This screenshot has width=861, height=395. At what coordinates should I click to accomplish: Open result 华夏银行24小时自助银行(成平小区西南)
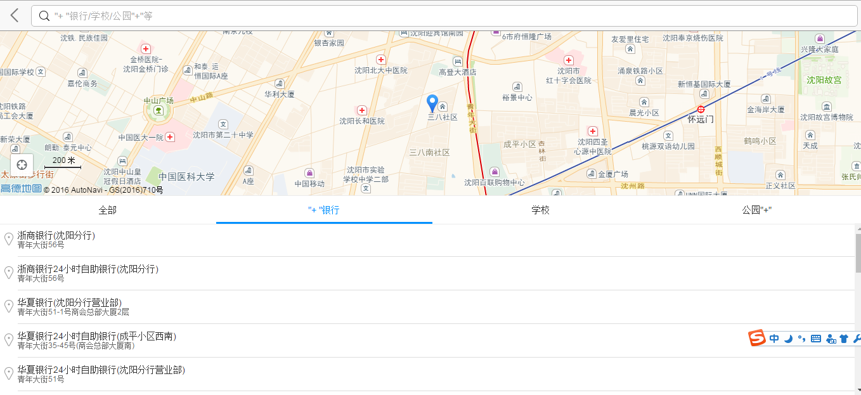coord(427,340)
